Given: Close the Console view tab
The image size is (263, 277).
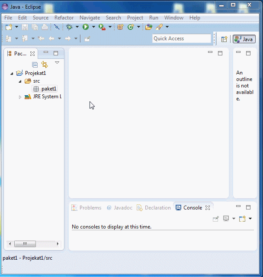Looking at the screenshot, I should [208, 208].
